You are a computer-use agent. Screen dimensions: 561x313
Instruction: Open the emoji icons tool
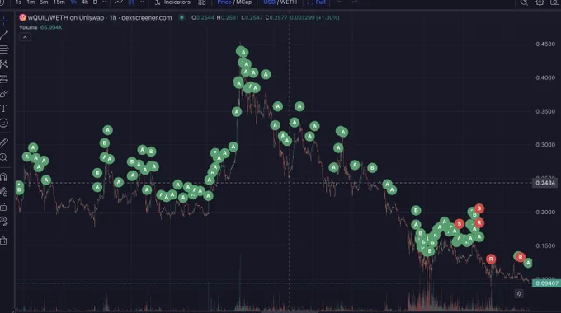[4, 123]
